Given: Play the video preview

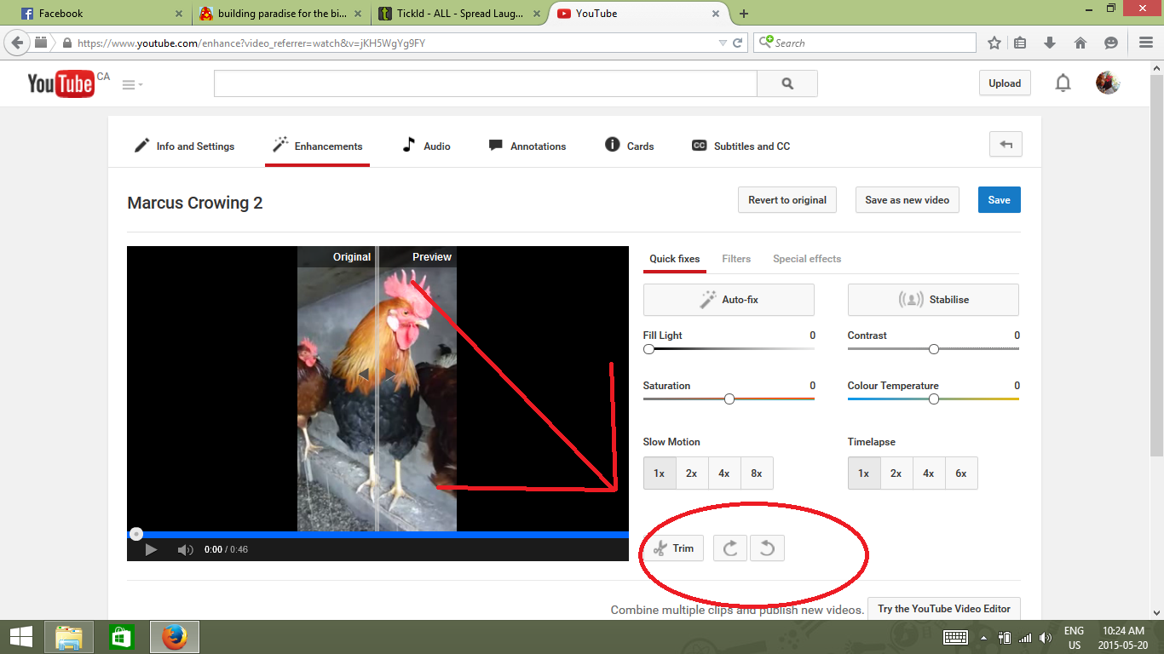Looking at the screenshot, I should click(151, 550).
